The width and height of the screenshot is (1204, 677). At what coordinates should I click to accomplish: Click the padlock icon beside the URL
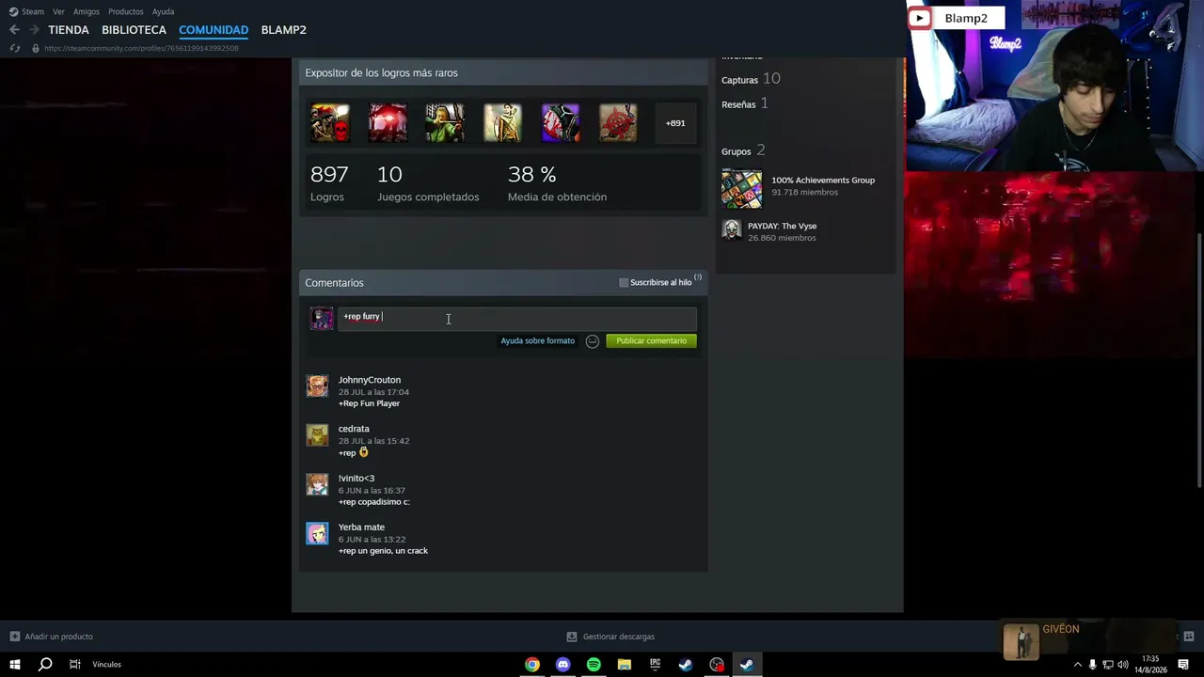(35, 48)
